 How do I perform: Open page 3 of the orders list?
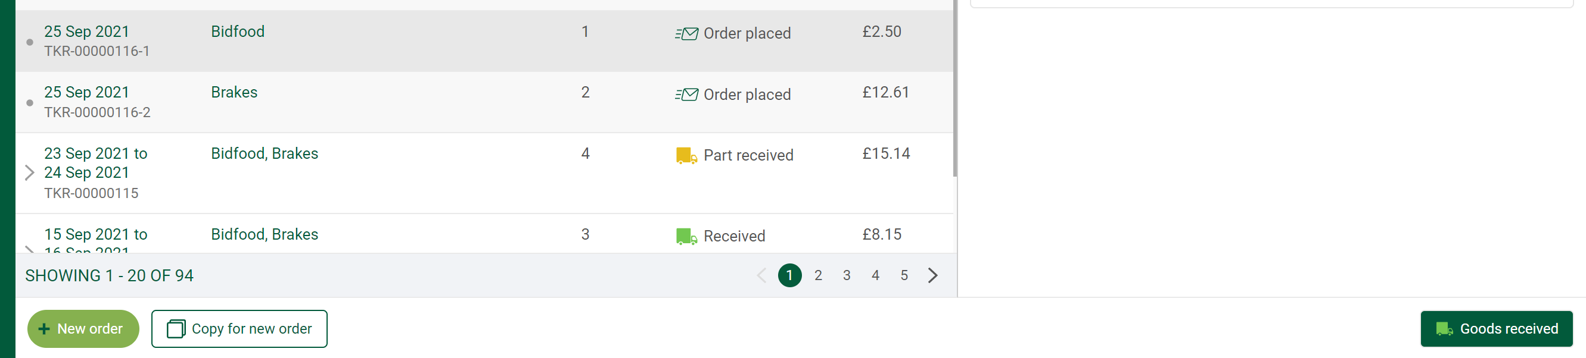tap(847, 275)
